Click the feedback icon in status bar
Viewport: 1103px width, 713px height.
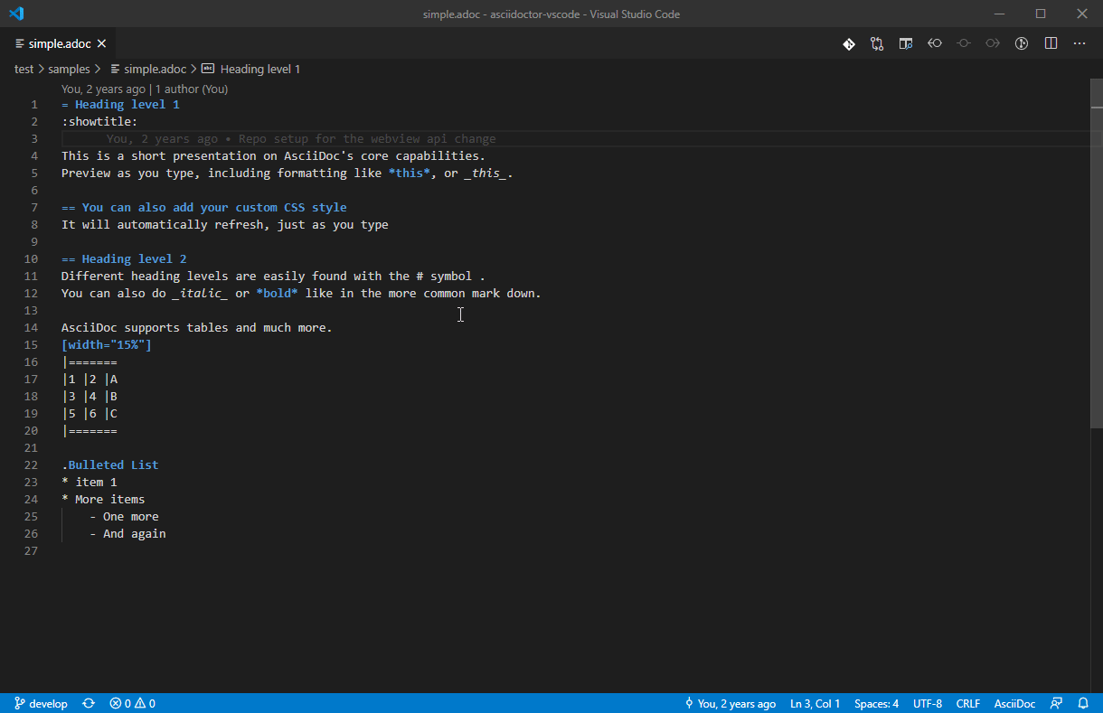coord(1056,703)
